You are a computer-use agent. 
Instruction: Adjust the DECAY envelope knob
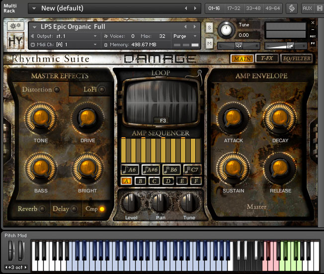point(280,118)
